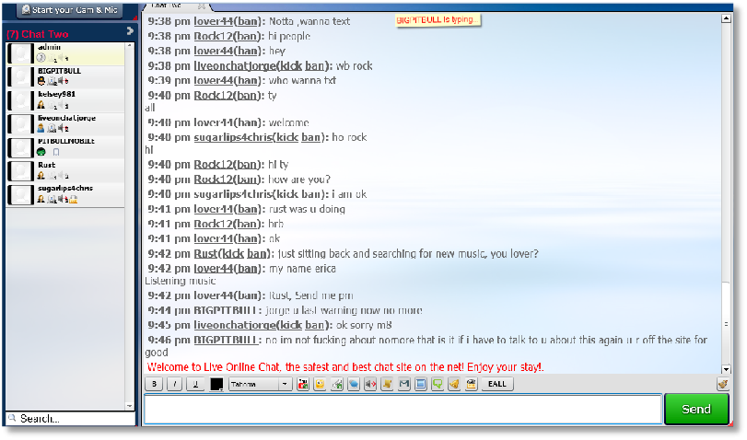Click user list scrollbar down arrow
This screenshot has width=747, height=440.
pos(129,406)
